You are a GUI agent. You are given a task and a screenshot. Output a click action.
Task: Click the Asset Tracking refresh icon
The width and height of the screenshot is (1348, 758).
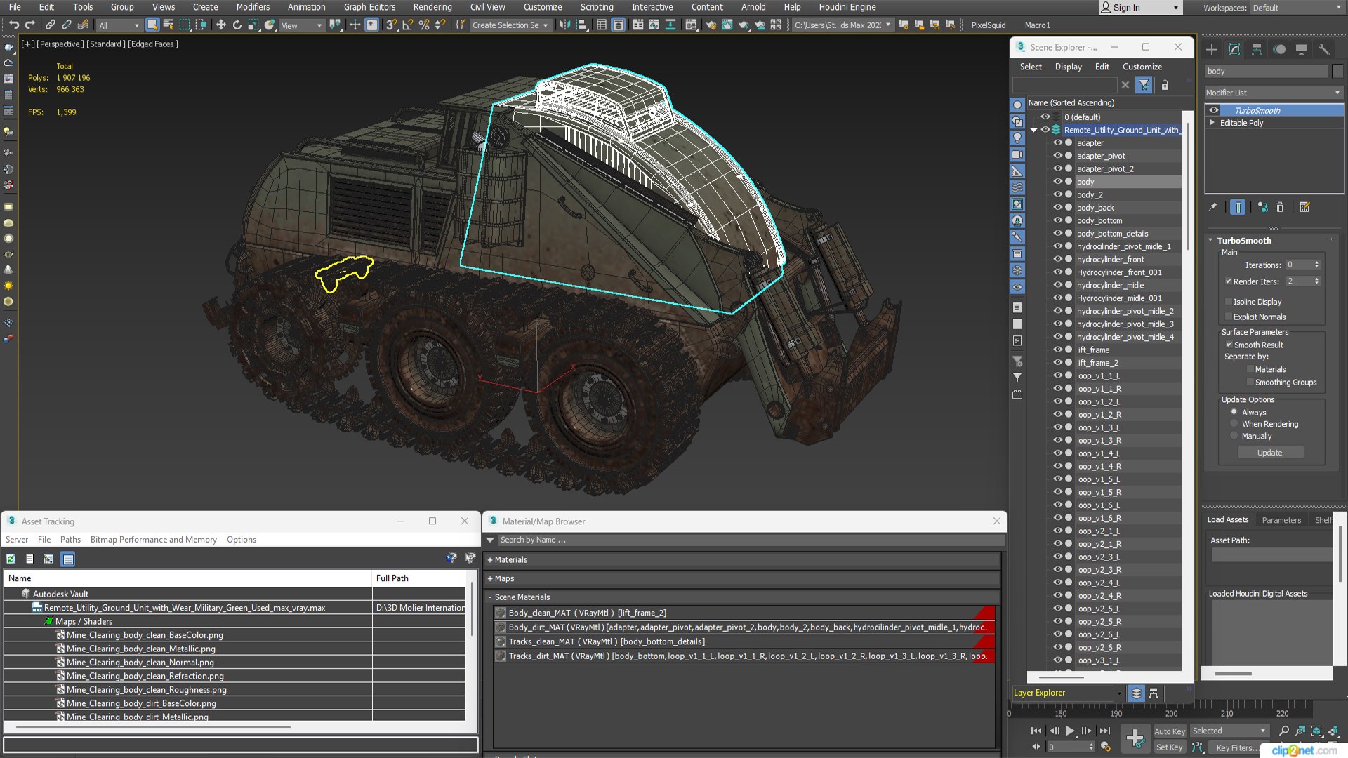(x=11, y=559)
